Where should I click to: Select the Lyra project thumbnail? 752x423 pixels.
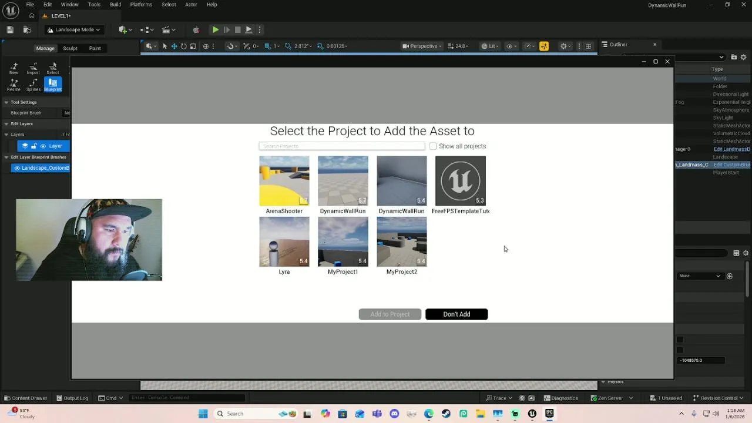tap(284, 241)
